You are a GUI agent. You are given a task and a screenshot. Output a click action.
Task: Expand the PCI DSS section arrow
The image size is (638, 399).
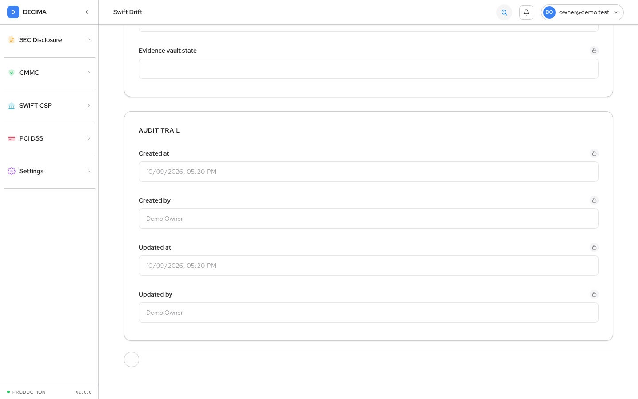pyautogui.click(x=89, y=138)
